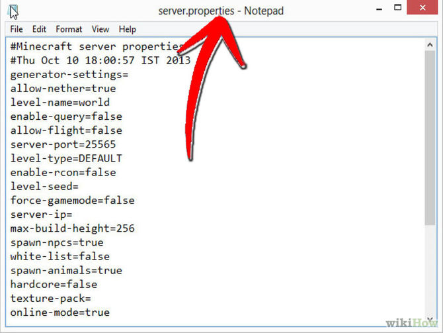Place cursor on 'level-seed=' line
The image size is (443, 333).
coord(44,186)
